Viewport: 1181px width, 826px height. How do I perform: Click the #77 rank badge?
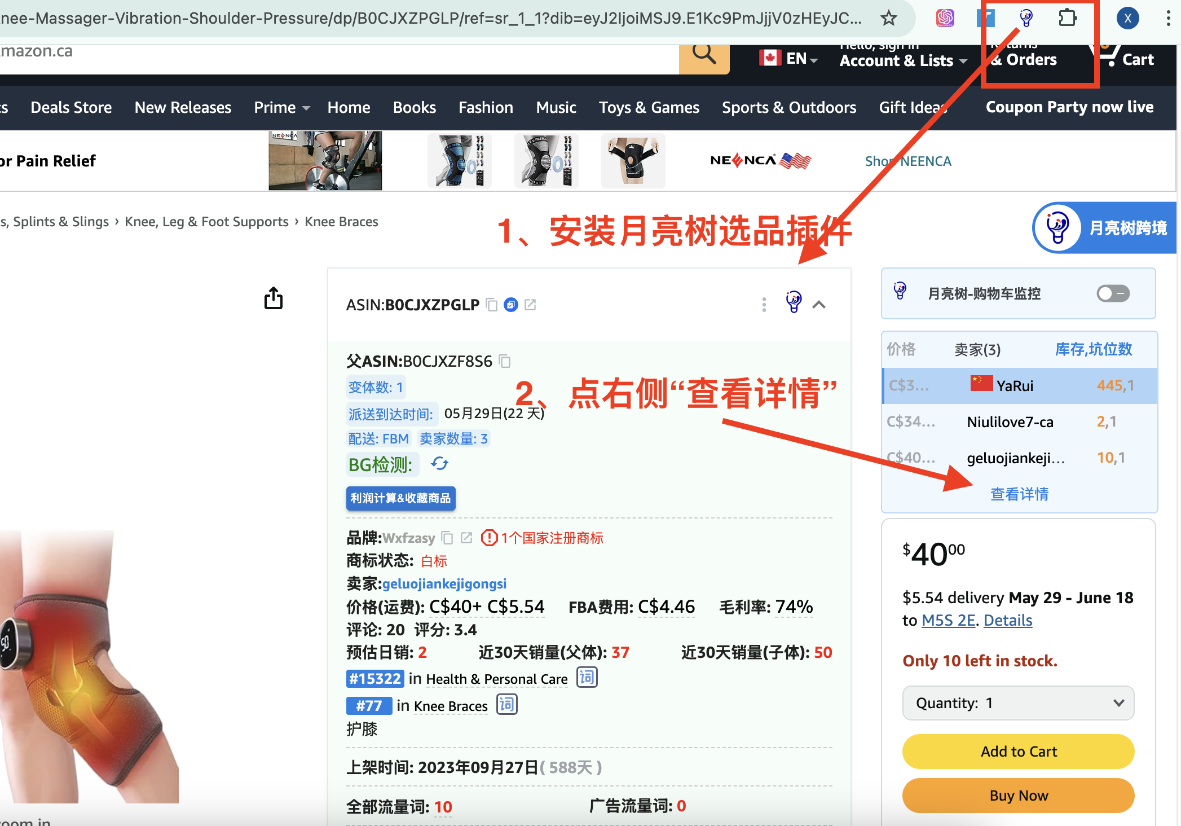point(369,705)
